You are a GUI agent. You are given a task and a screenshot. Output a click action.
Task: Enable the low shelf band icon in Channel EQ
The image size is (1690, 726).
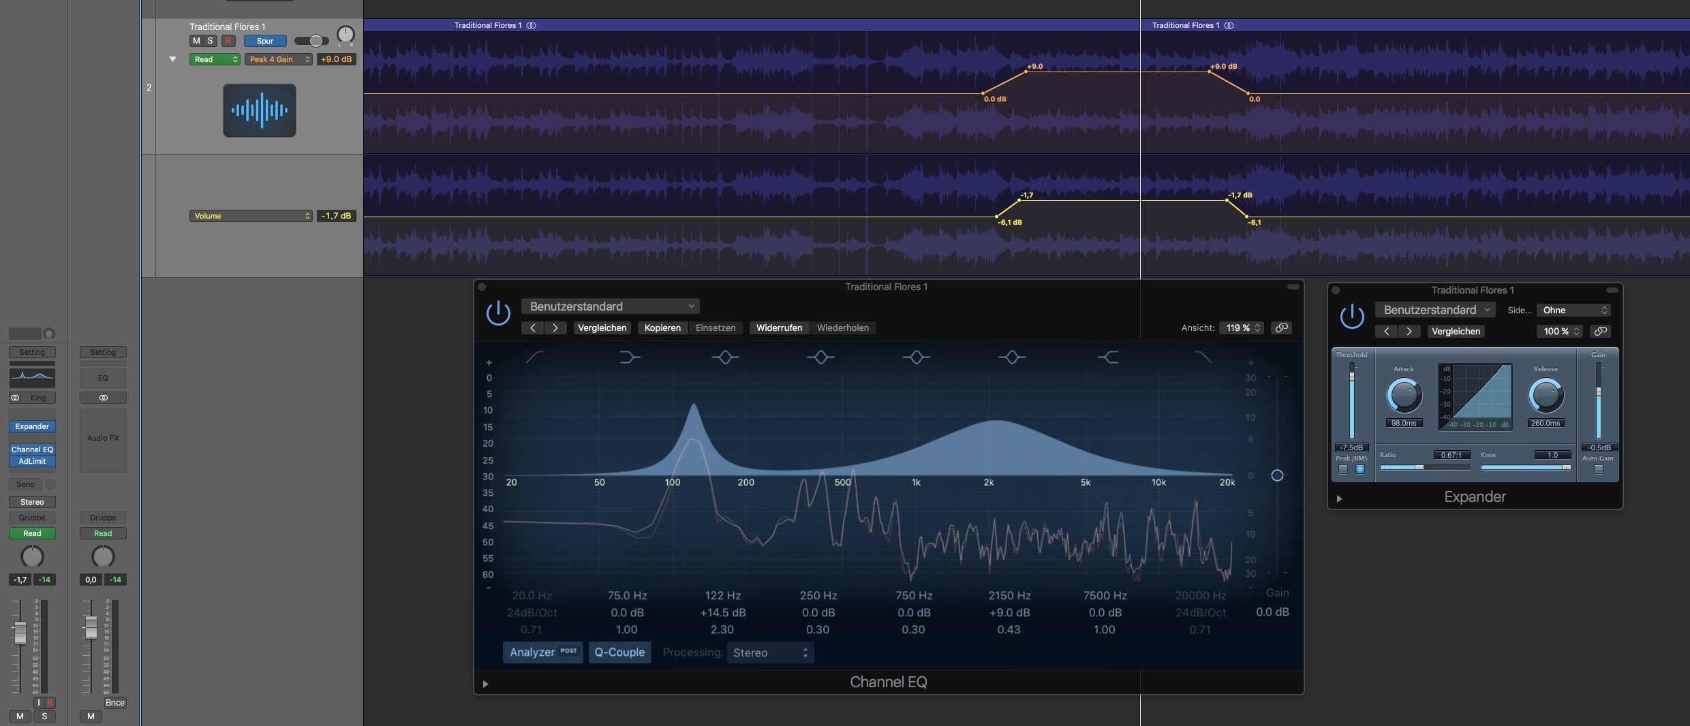tap(630, 357)
